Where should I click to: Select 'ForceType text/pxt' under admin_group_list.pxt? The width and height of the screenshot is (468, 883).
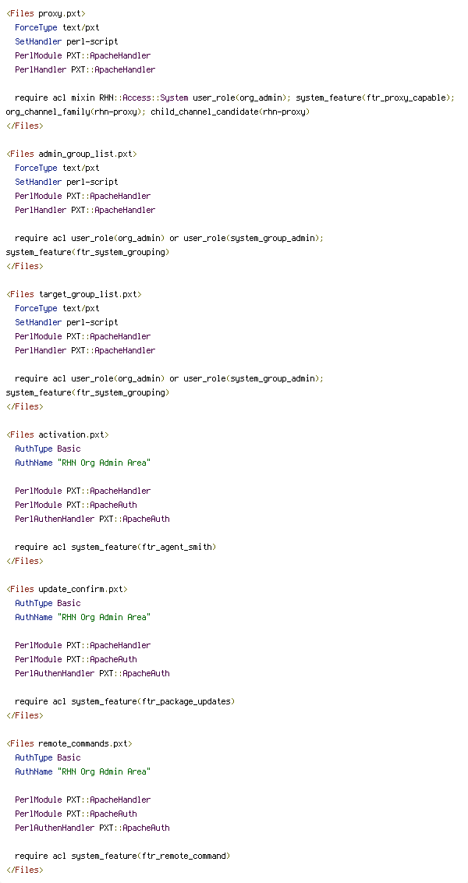coord(57,168)
